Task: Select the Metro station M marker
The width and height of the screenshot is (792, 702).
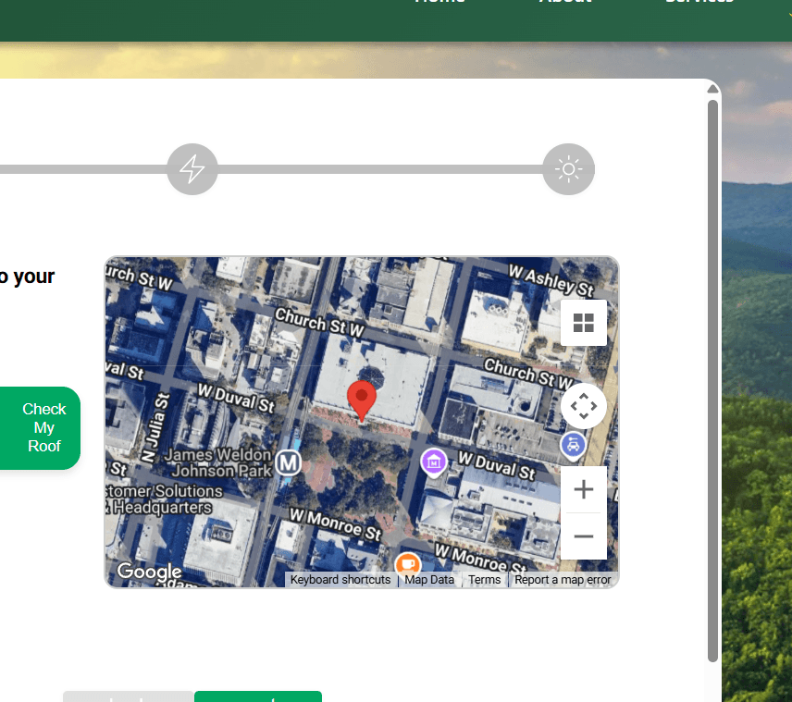Action: [288, 462]
